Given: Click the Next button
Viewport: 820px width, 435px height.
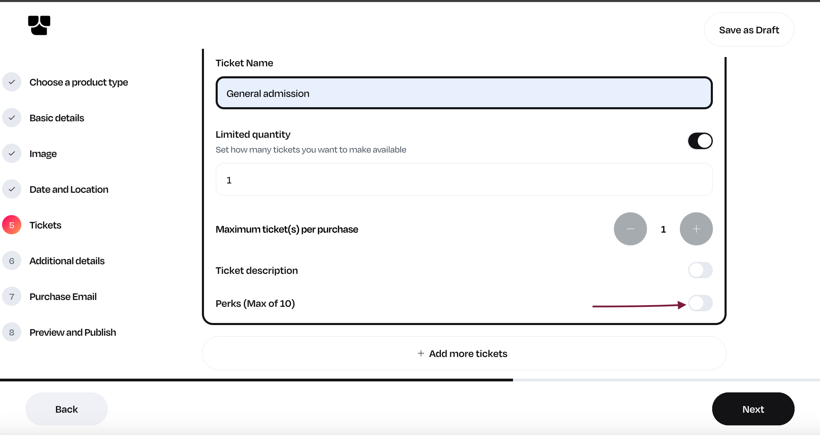Looking at the screenshot, I should tap(753, 409).
